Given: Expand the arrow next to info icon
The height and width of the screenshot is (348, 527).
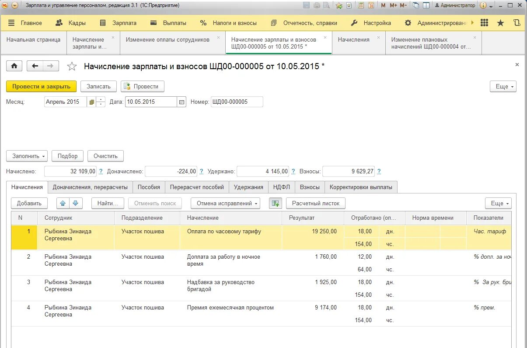Looking at the screenshot, I should click(491, 6).
